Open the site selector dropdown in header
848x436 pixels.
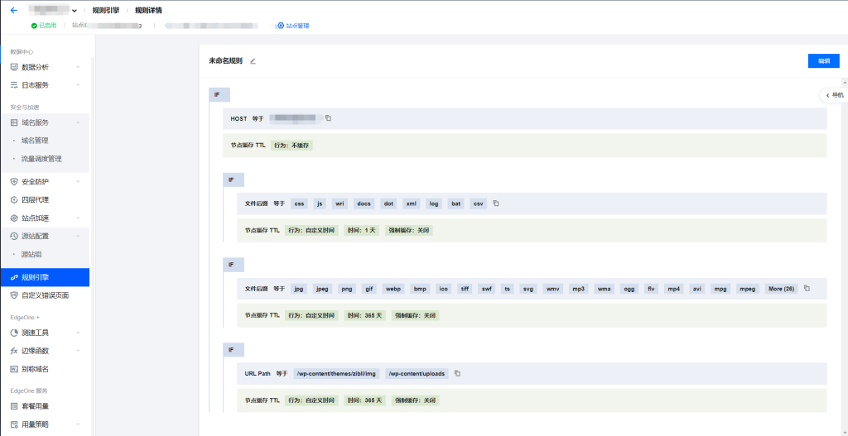(75, 11)
